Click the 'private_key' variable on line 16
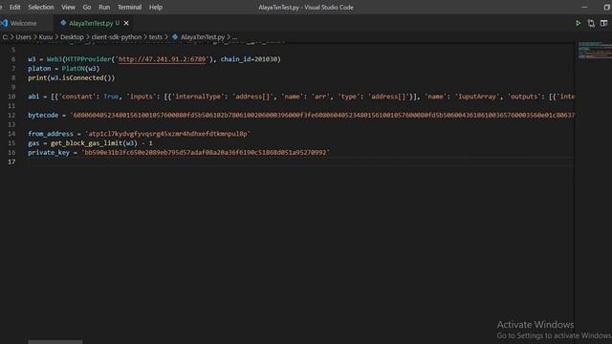 point(49,153)
